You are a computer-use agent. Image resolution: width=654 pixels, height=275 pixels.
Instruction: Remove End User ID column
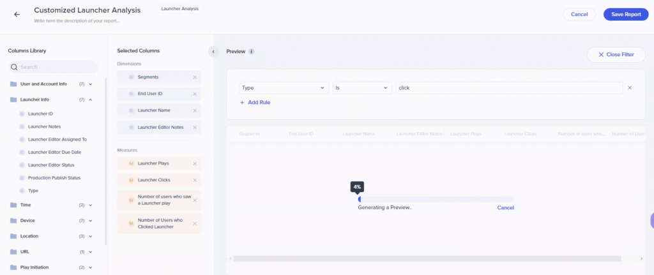(195, 94)
